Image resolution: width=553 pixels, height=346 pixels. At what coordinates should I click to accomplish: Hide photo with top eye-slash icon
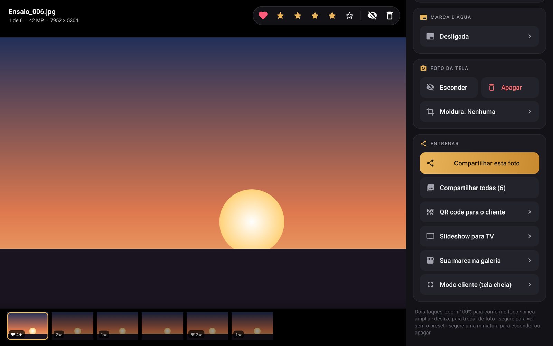[372, 16]
